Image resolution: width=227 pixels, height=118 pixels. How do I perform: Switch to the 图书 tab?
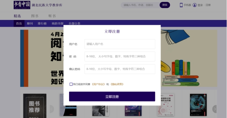point(35,16)
